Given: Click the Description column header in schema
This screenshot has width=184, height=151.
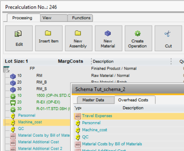Looking at the screenshot, I should 133,108.
